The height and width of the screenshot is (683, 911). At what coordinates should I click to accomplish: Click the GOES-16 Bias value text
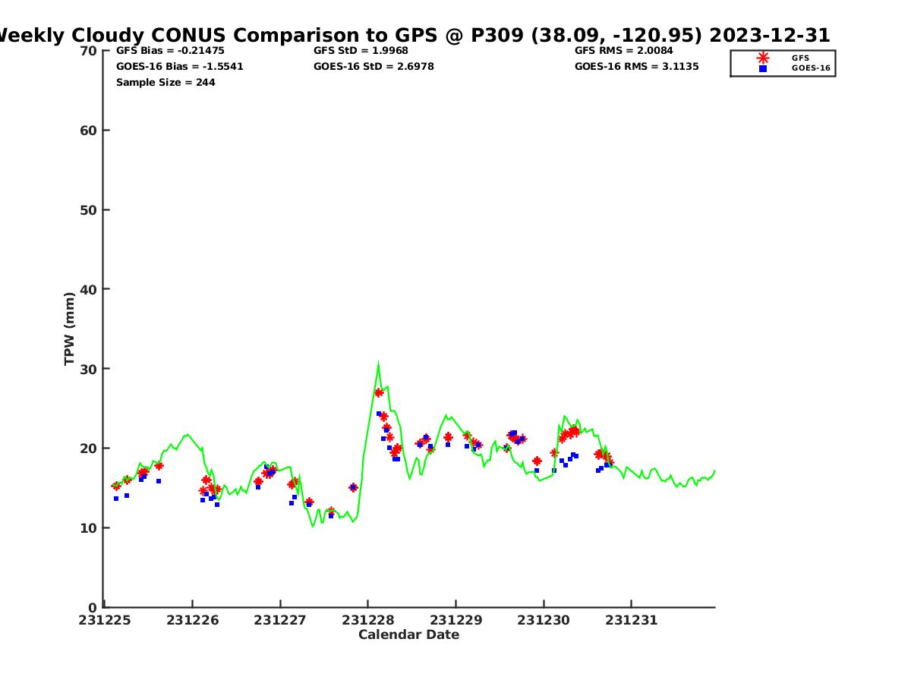179,67
